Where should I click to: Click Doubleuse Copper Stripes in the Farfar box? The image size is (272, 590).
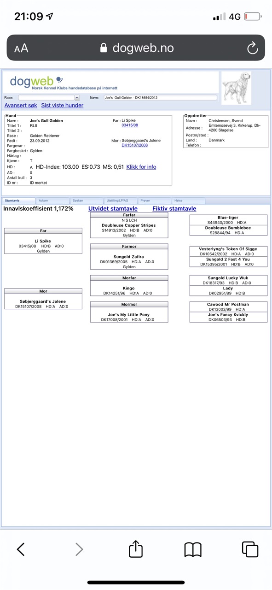click(x=129, y=225)
